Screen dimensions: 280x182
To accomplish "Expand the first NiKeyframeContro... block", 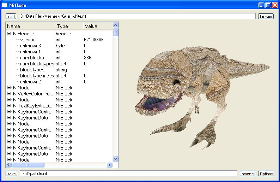I will coord(9,112).
